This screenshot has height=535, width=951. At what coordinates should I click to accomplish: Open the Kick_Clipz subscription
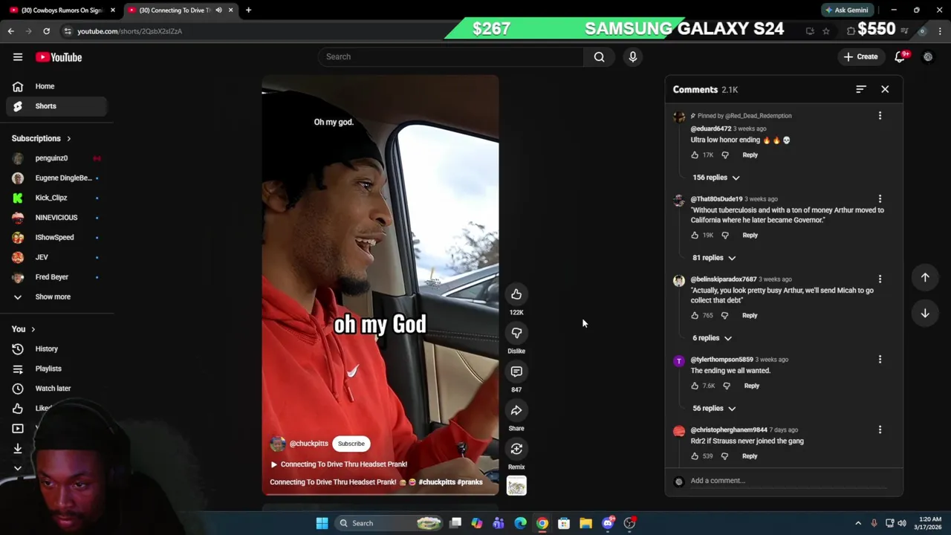point(57,198)
